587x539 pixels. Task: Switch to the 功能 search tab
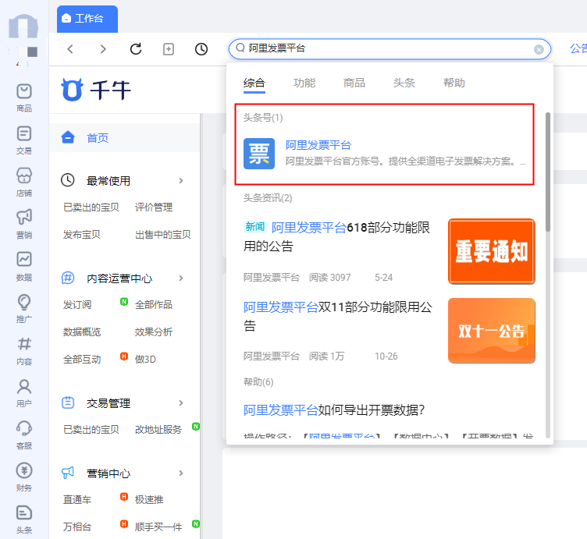pos(304,83)
